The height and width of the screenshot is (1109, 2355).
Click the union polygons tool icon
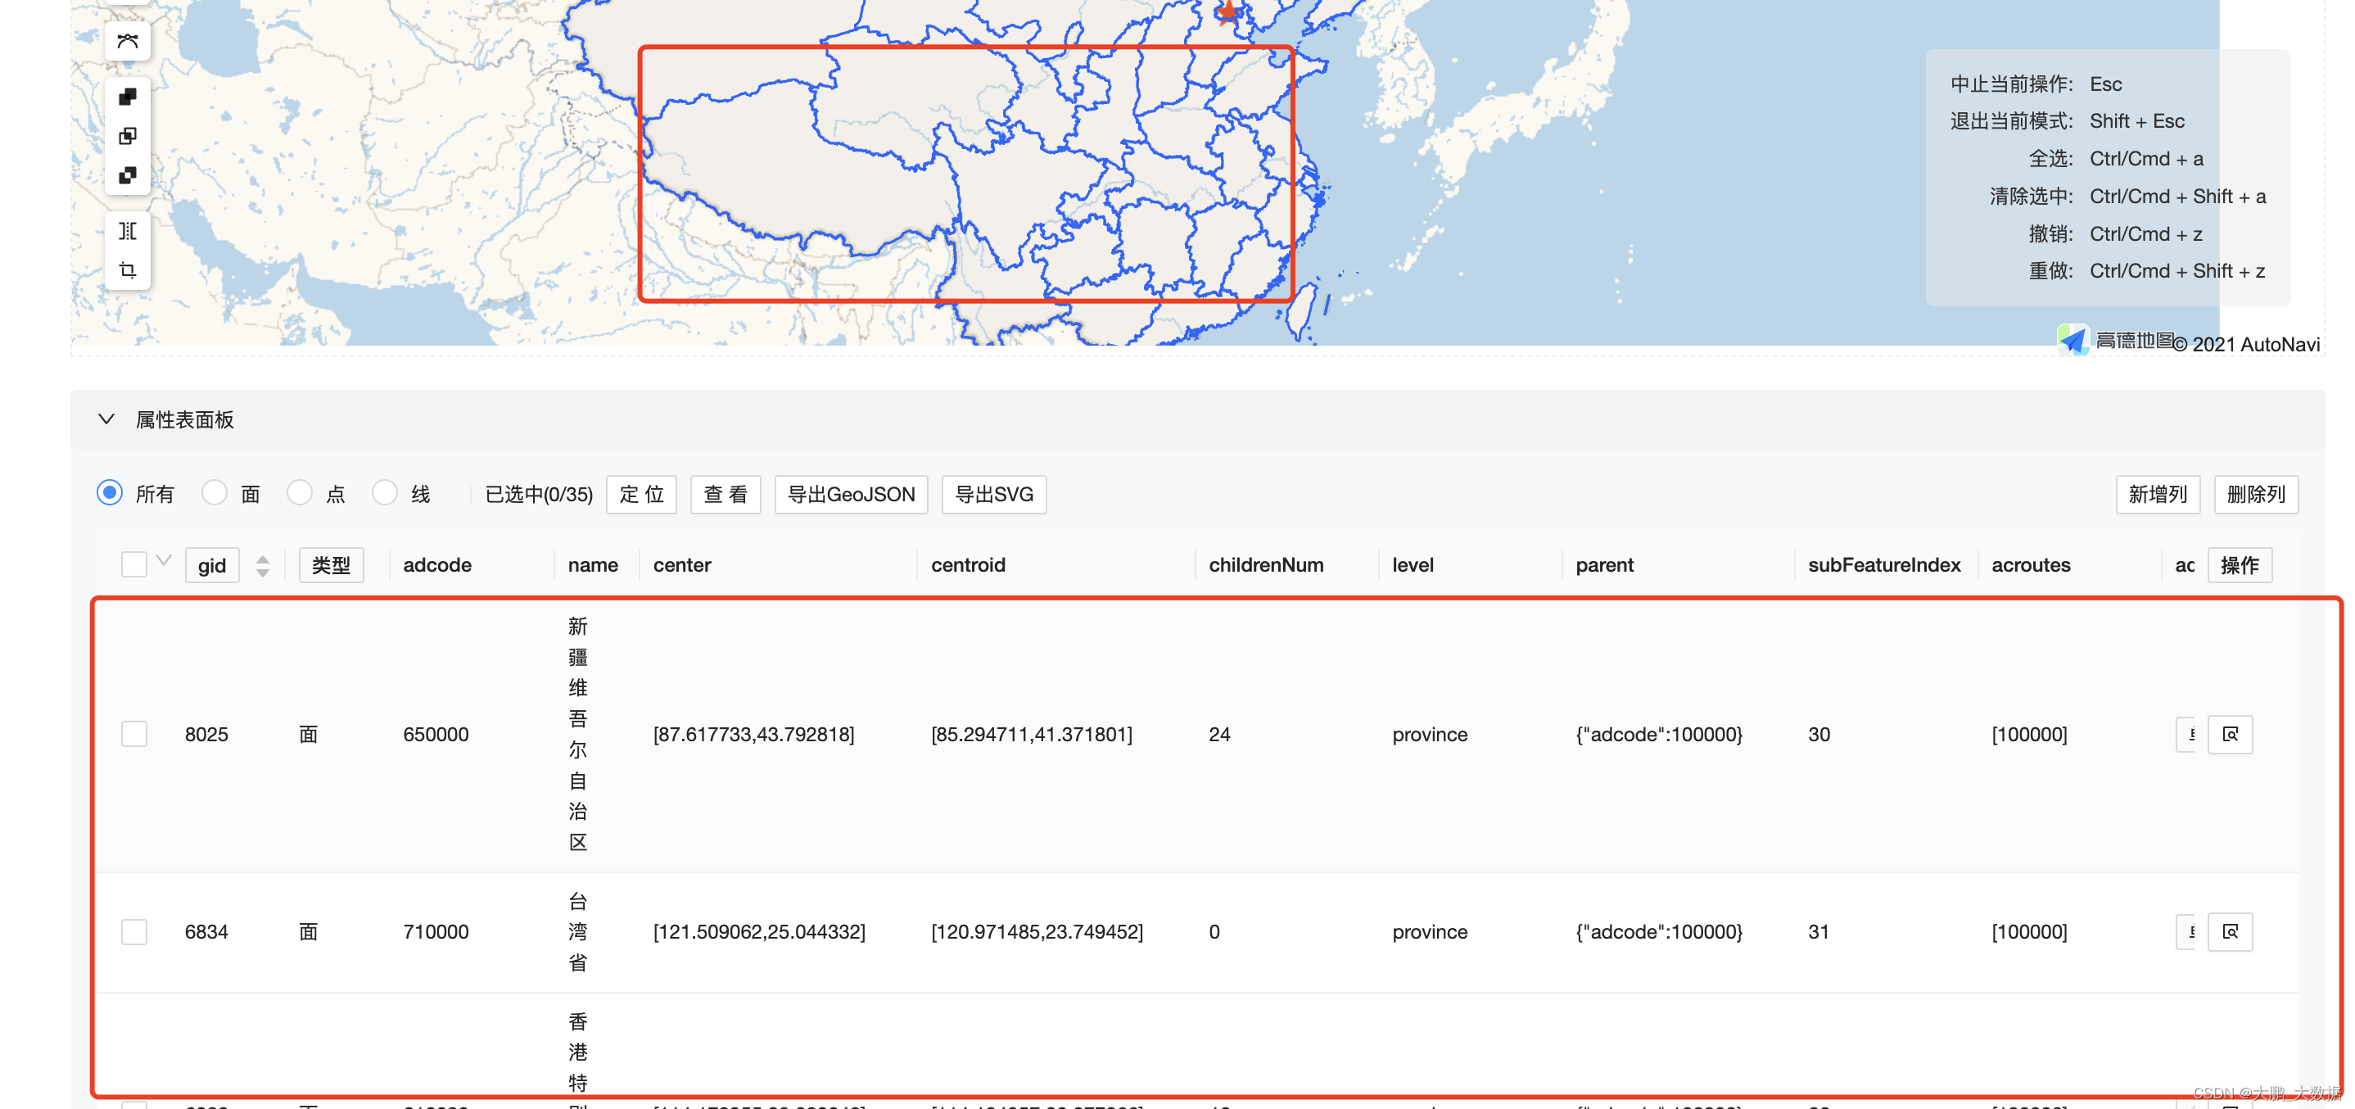coord(128,97)
